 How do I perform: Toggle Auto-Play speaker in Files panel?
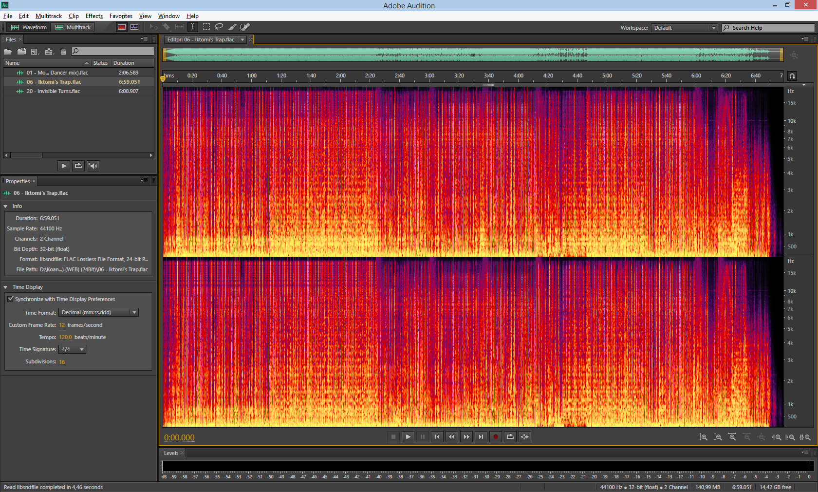point(93,166)
